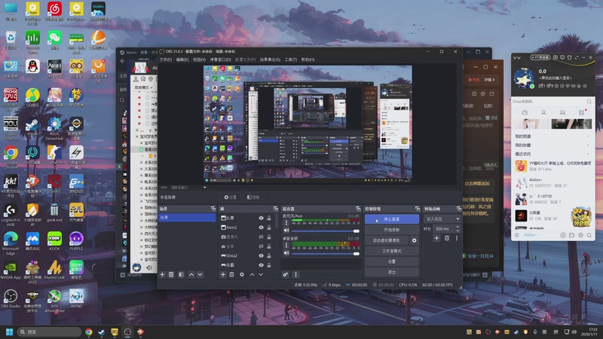This screenshot has height=339, width=603.
Task: Open the Windows Start button
Action: coord(10,331)
